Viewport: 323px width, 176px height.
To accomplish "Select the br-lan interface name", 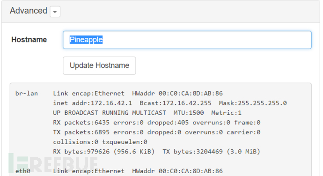I will click(27, 93).
